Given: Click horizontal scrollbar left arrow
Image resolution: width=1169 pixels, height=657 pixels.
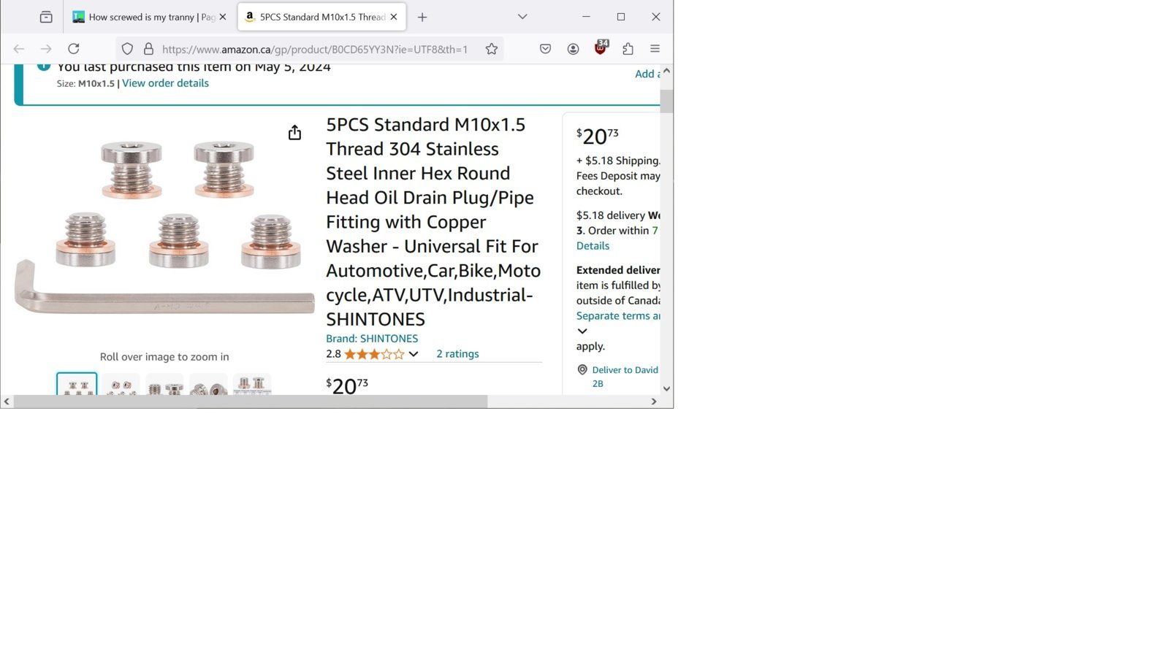Looking at the screenshot, I should (x=7, y=401).
